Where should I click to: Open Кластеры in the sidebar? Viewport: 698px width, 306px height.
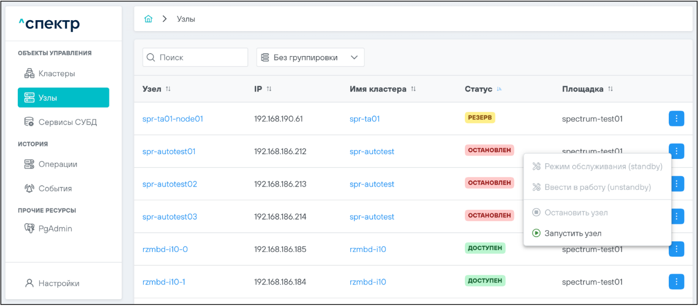[57, 74]
